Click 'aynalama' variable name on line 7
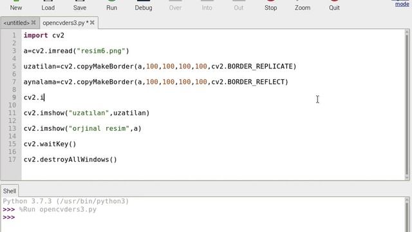The image size is (412, 232). [x=40, y=82]
